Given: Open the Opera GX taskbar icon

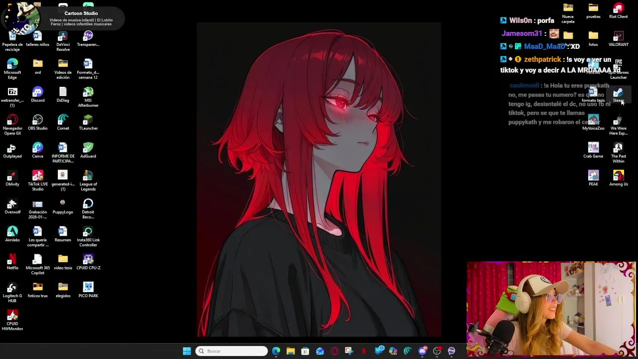Looking at the screenshot, I should point(334,351).
